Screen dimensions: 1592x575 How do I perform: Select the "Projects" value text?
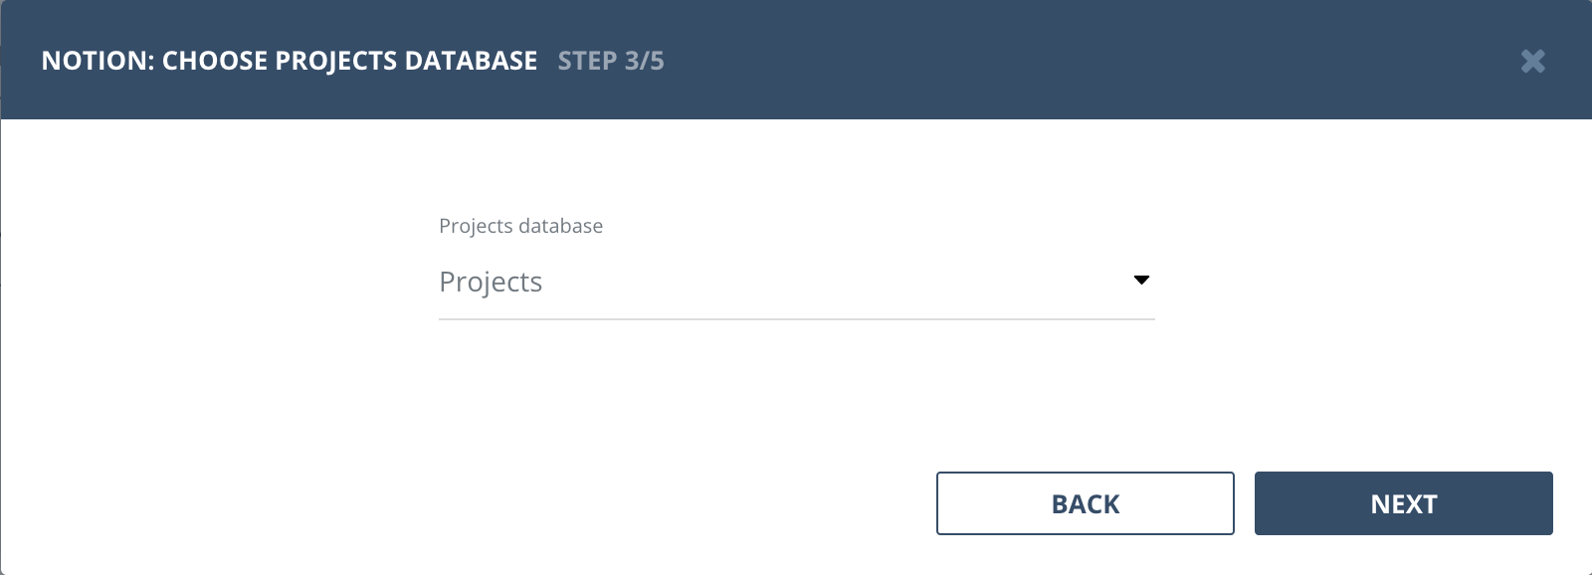click(491, 283)
